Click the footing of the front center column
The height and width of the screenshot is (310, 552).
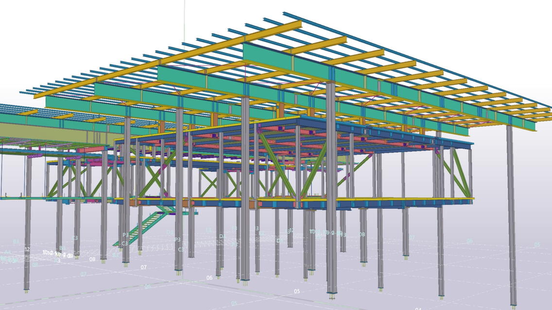[332, 295]
